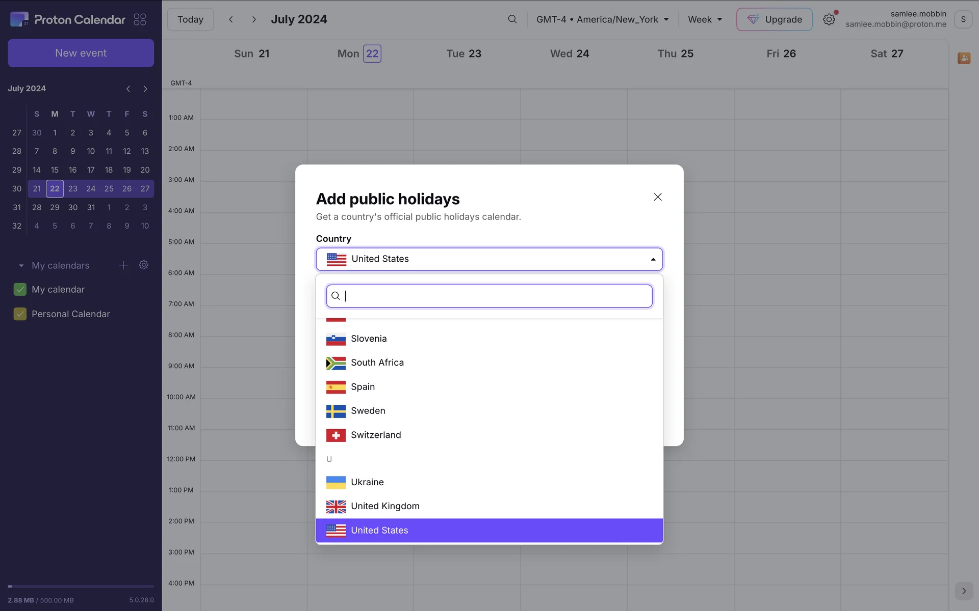
Task: Add a calendar with the plus icon
Action: tap(123, 265)
